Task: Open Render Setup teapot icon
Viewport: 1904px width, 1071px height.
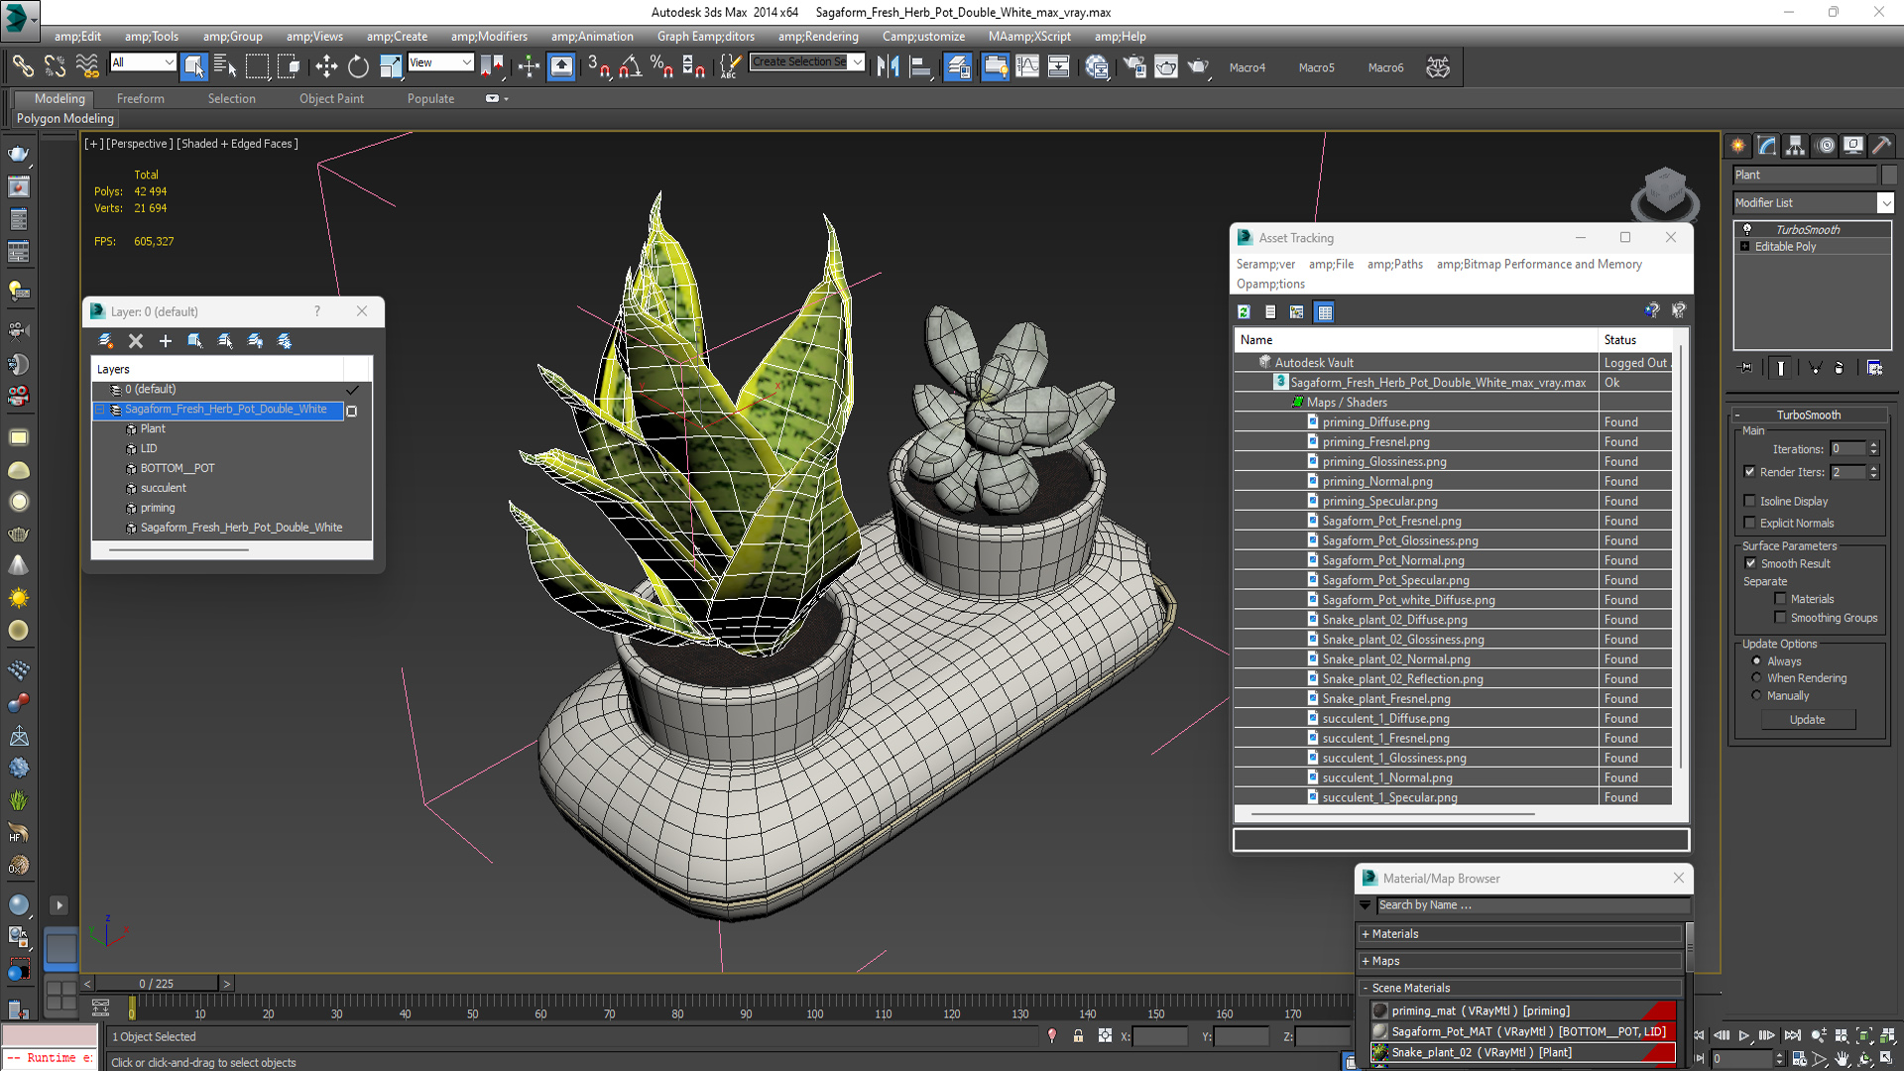Action: tap(1133, 66)
